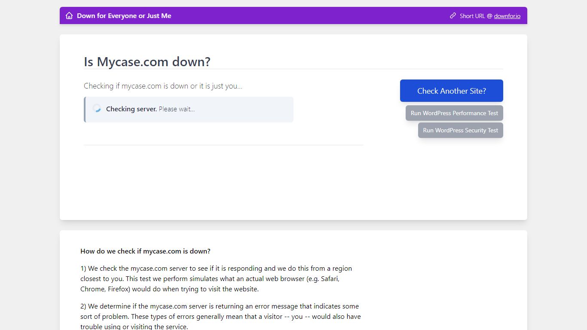This screenshot has width=587, height=330.
Task: Click the paragraph starting '1) We check the mycase.com server'
Action: pyautogui.click(x=216, y=279)
